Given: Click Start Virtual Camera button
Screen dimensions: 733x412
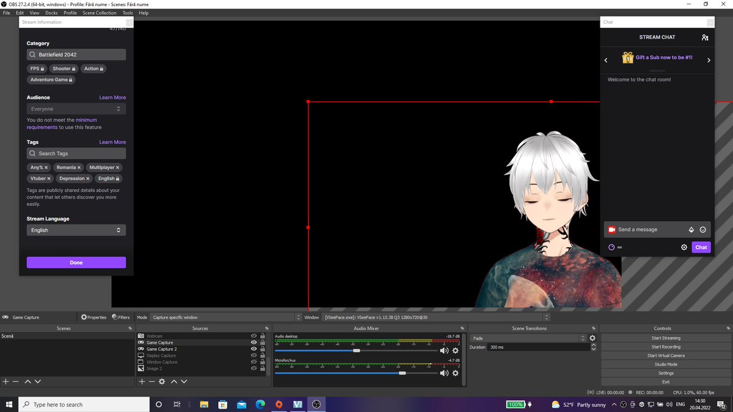Looking at the screenshot, I should point(666,355).
